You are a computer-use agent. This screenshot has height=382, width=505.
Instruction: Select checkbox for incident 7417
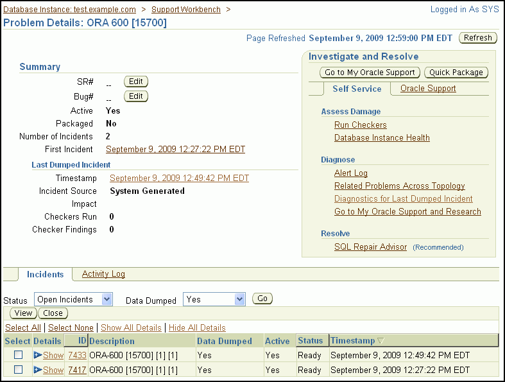click(19, 370)
